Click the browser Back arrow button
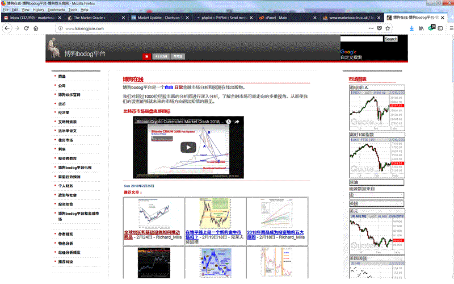The image size is (454, 284). pos(6,28)
